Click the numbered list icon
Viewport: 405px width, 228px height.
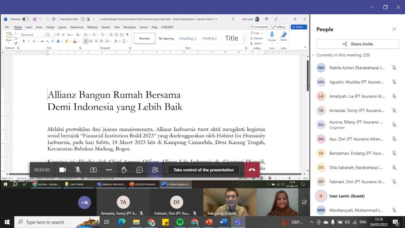click(94, 35)
